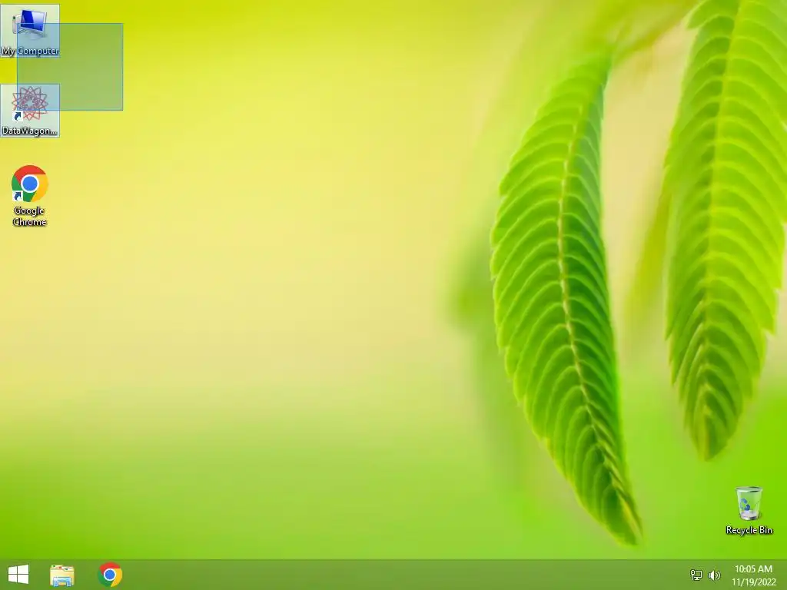
Task: Select the DataWagon shortcut icon
Action: 30,111
